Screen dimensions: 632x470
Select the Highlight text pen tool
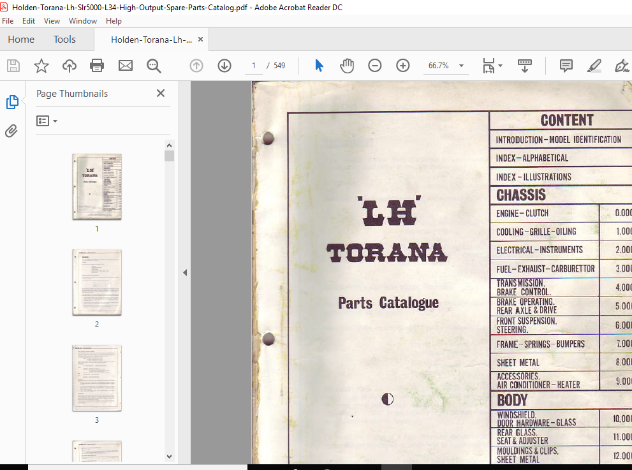(x=594, y=66)
